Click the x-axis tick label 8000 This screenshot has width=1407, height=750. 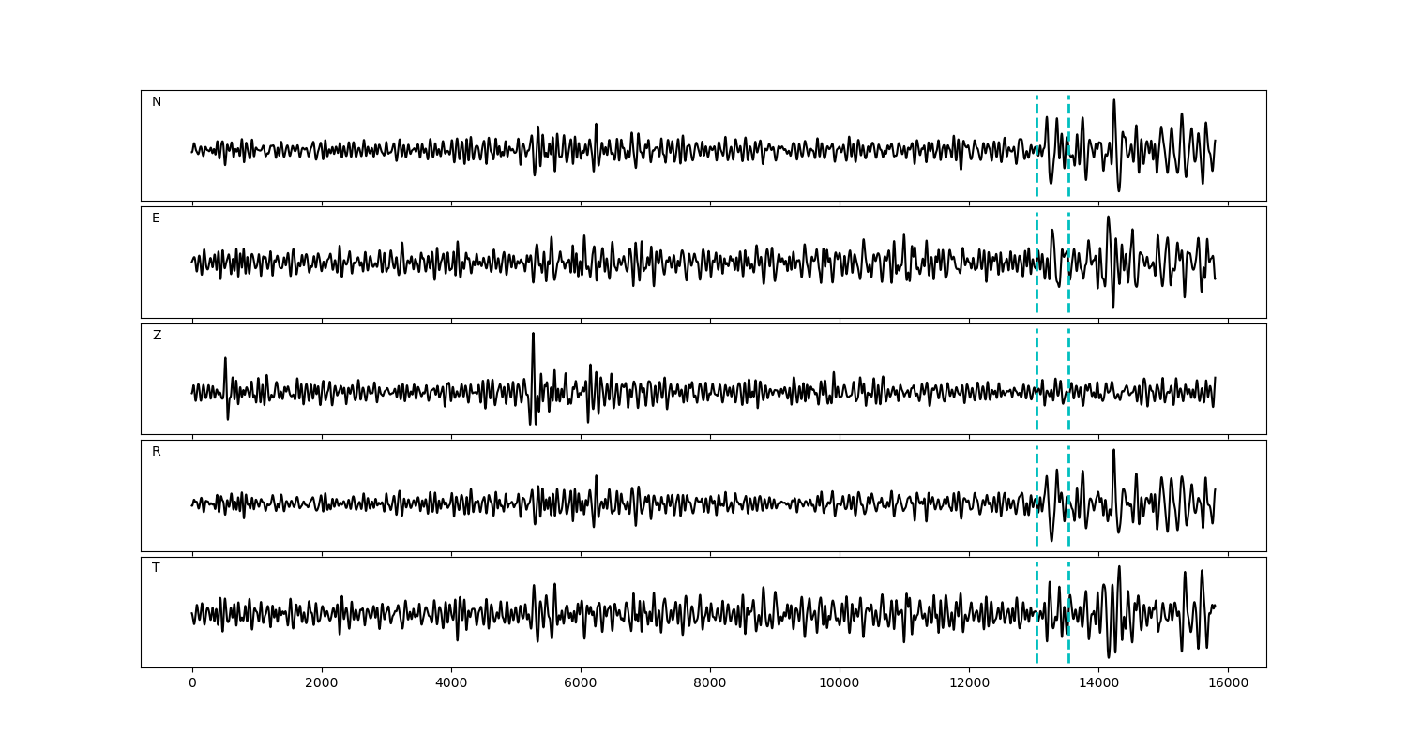point(710,683)
